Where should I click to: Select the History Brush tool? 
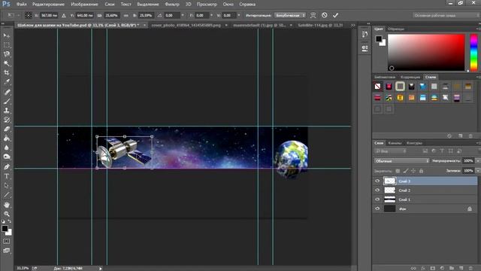pos(7,120)
